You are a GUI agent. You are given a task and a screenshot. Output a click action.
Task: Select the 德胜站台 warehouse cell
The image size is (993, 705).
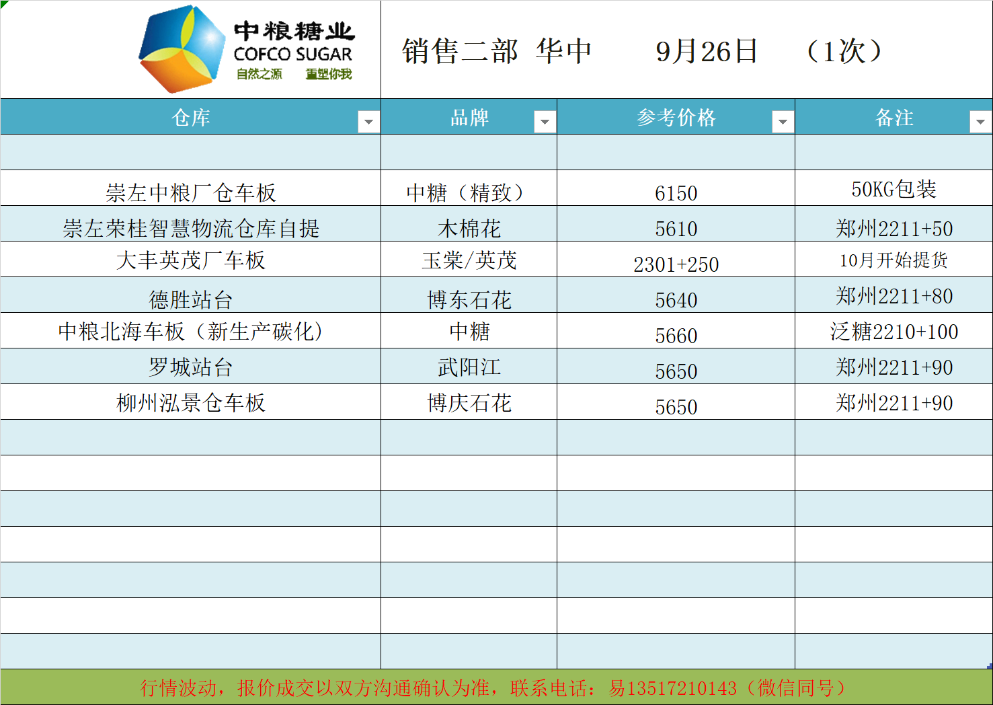191,299
